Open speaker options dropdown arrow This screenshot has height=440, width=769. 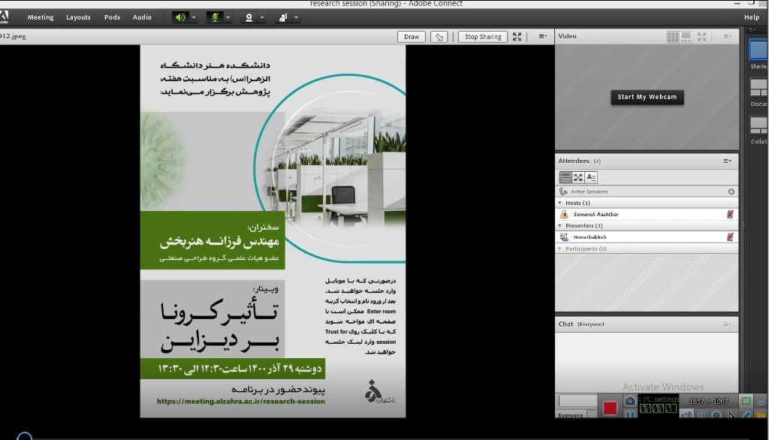[194, 17]
